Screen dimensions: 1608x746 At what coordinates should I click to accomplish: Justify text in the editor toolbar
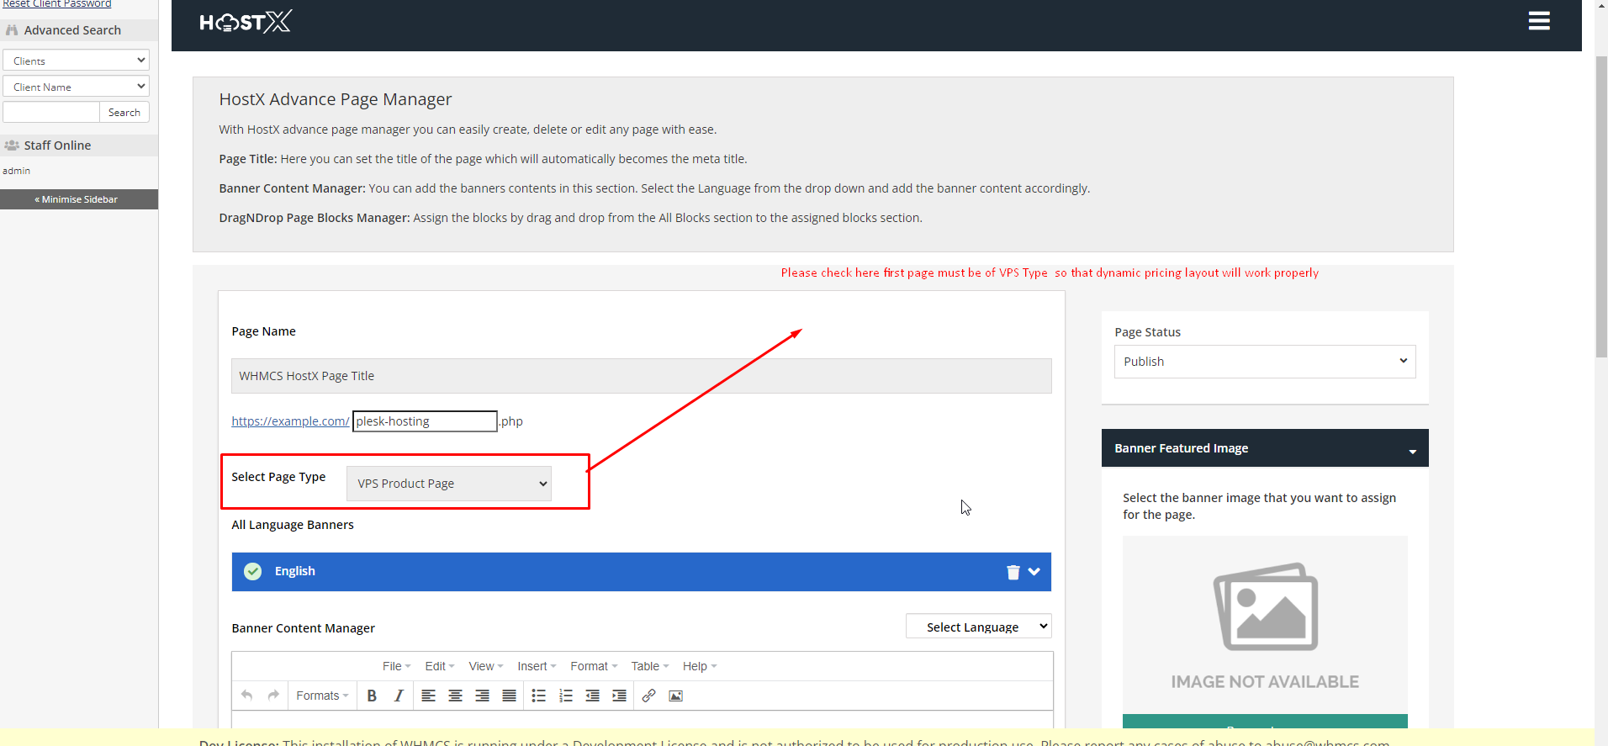coord(509,696)
